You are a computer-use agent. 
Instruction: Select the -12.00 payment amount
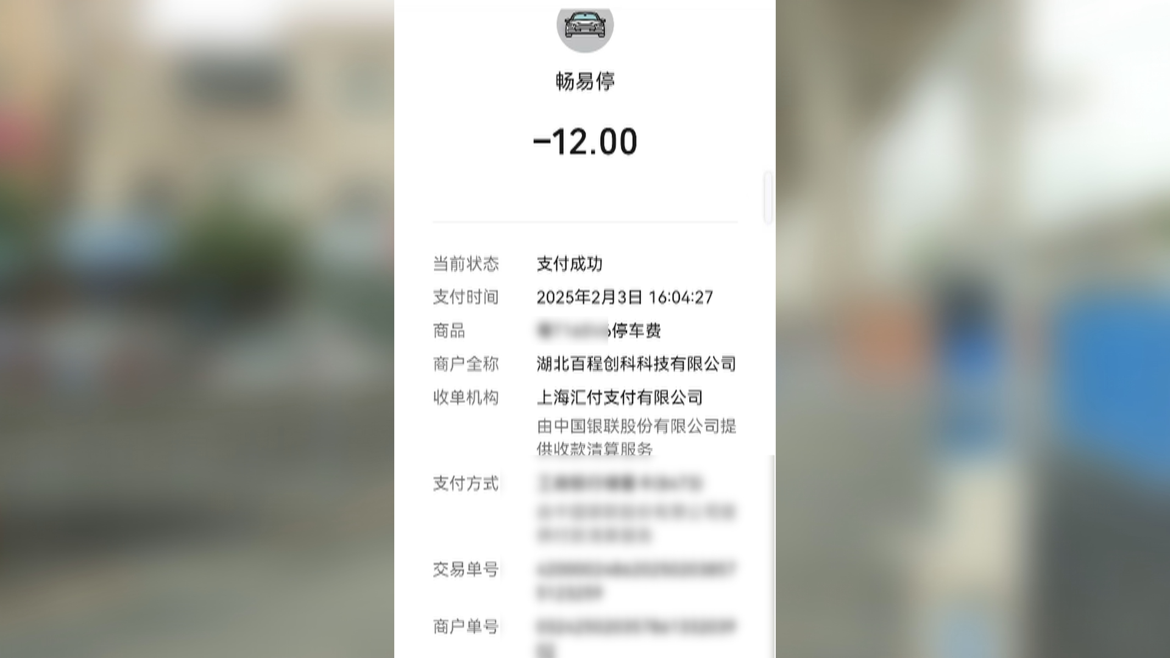click(585, 142)
